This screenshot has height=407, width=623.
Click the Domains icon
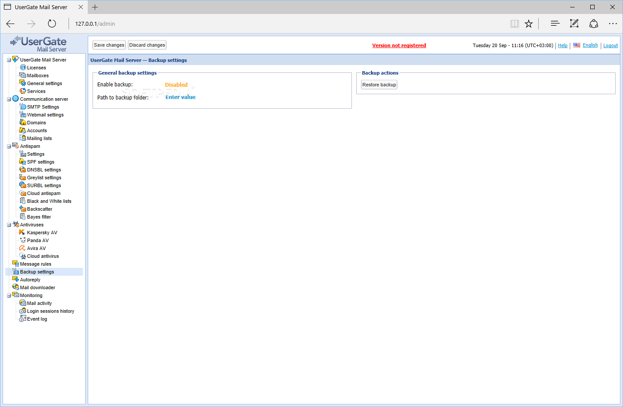(23, 122)
